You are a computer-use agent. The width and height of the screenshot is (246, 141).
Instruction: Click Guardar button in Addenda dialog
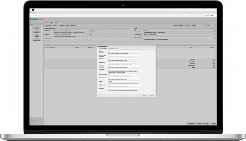tap(145, 96)
